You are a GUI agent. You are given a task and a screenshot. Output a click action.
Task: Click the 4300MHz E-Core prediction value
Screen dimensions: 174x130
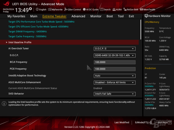pos(149,96)
